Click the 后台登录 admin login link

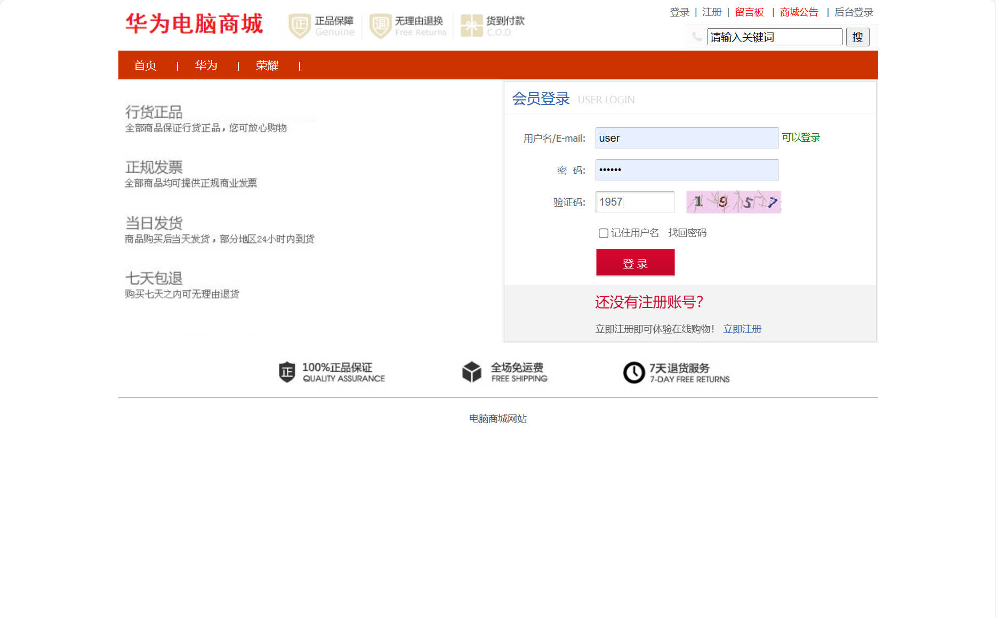[x=854, y=12]
